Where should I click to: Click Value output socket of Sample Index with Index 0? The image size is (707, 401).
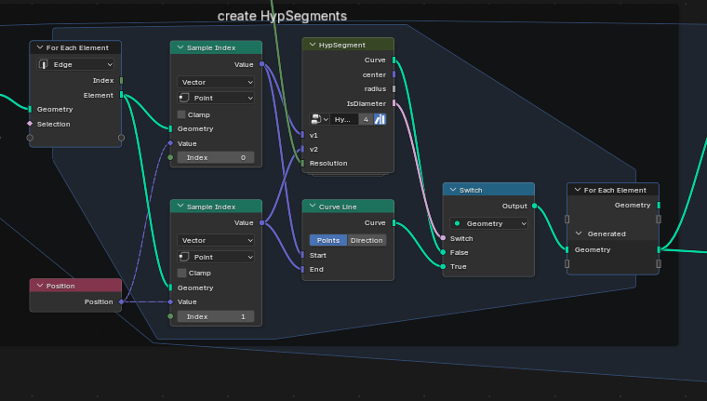click(x=262, y=64)
